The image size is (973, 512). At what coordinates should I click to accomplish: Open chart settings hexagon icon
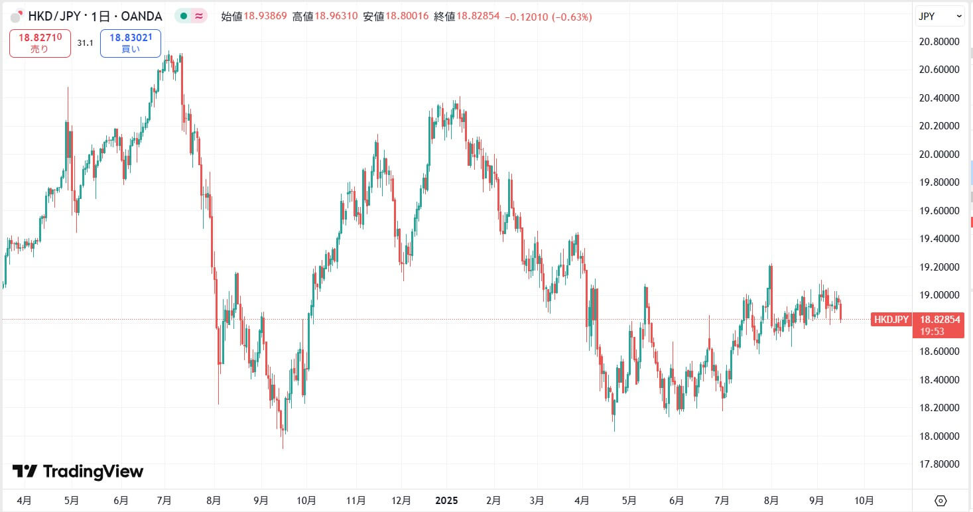pos(941,500)
